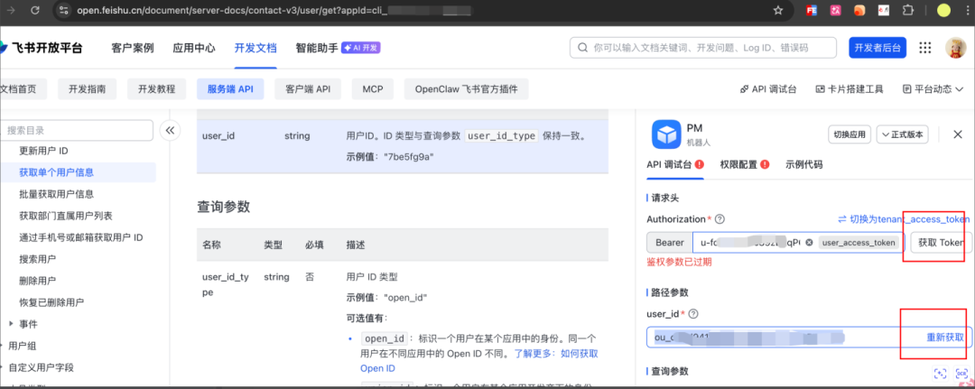Select 获取单个用户信息 in sidebar

tap(78, 172)
